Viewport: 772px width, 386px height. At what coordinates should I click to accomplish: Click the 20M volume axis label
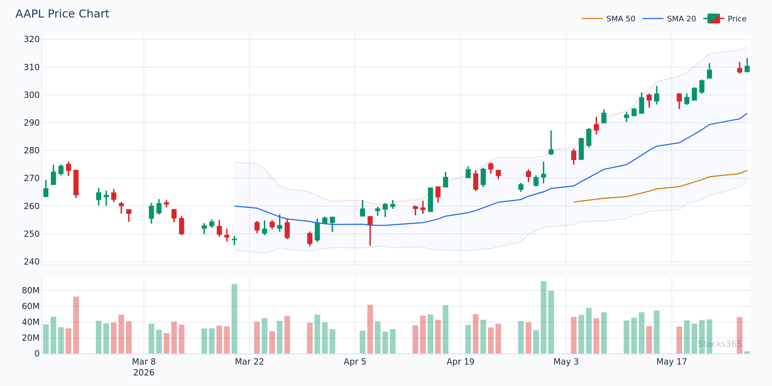(31, 338)
